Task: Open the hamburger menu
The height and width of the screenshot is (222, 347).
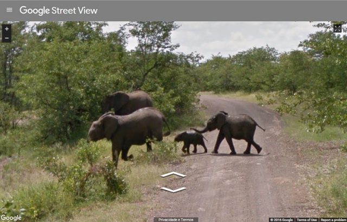Action: coord(9,10)
